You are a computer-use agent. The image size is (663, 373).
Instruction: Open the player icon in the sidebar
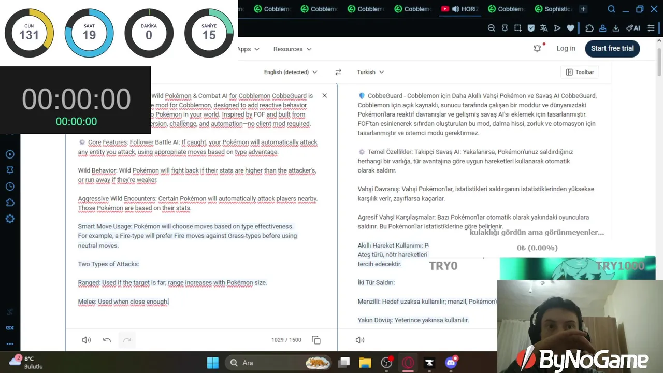10,154
